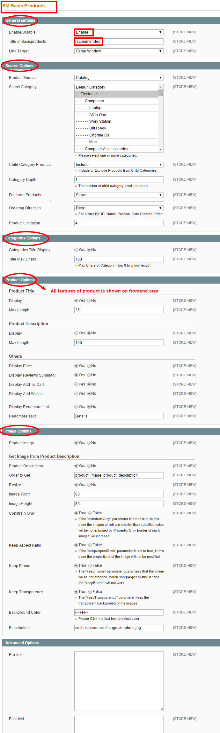Viewport: 220px width, 733px height.
Task: Select Computer Accessosories category
Action: 116,149
